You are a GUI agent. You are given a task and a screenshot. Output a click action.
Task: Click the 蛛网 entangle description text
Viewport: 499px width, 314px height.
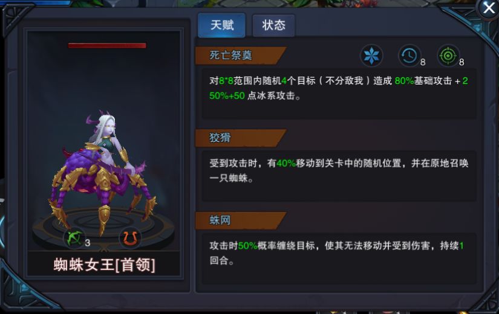[x=337, y=253]
